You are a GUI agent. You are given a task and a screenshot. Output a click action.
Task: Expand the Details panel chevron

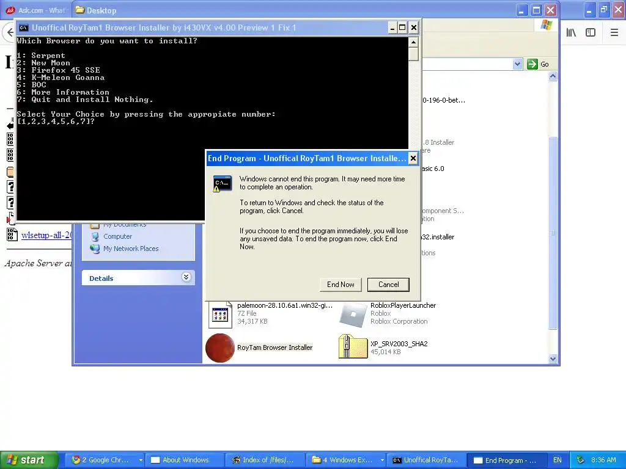coord(186,277)
